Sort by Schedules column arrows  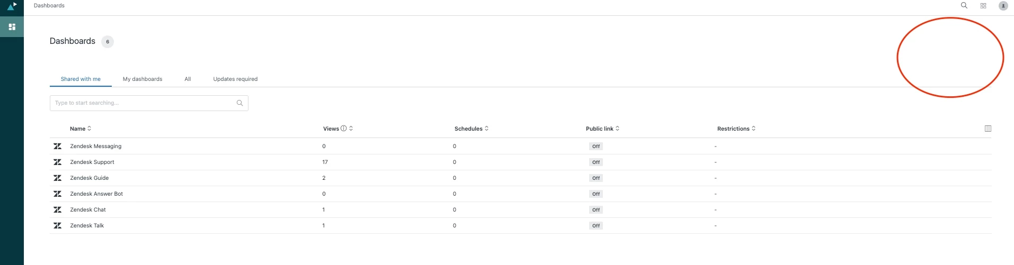coord(486,129)
